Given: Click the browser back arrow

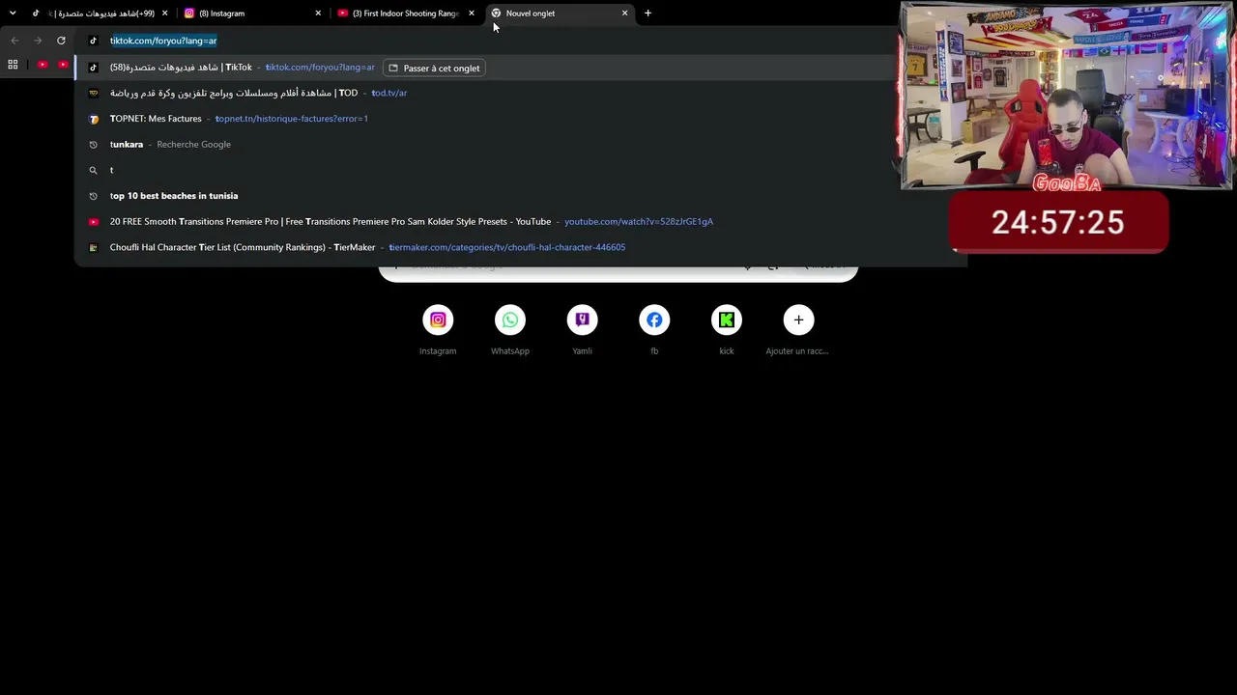Looking at the screenshot, I should pos(14,41).
